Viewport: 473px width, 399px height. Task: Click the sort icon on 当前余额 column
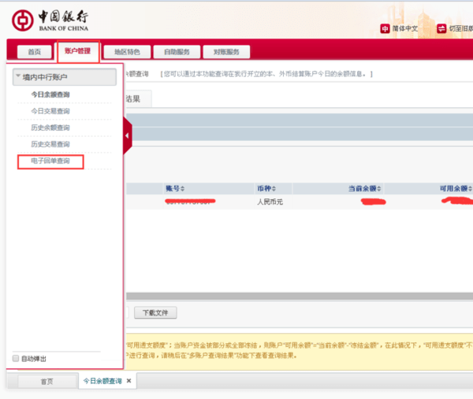380,189
